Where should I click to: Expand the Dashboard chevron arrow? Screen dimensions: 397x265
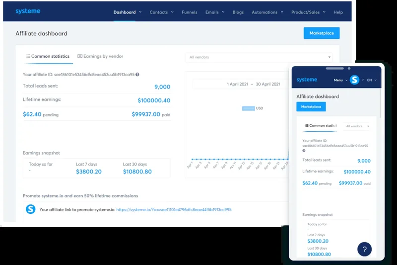[x=140, y=12]
